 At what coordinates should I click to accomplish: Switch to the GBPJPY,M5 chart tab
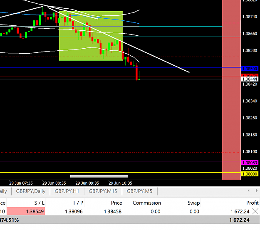coord(139,191)
